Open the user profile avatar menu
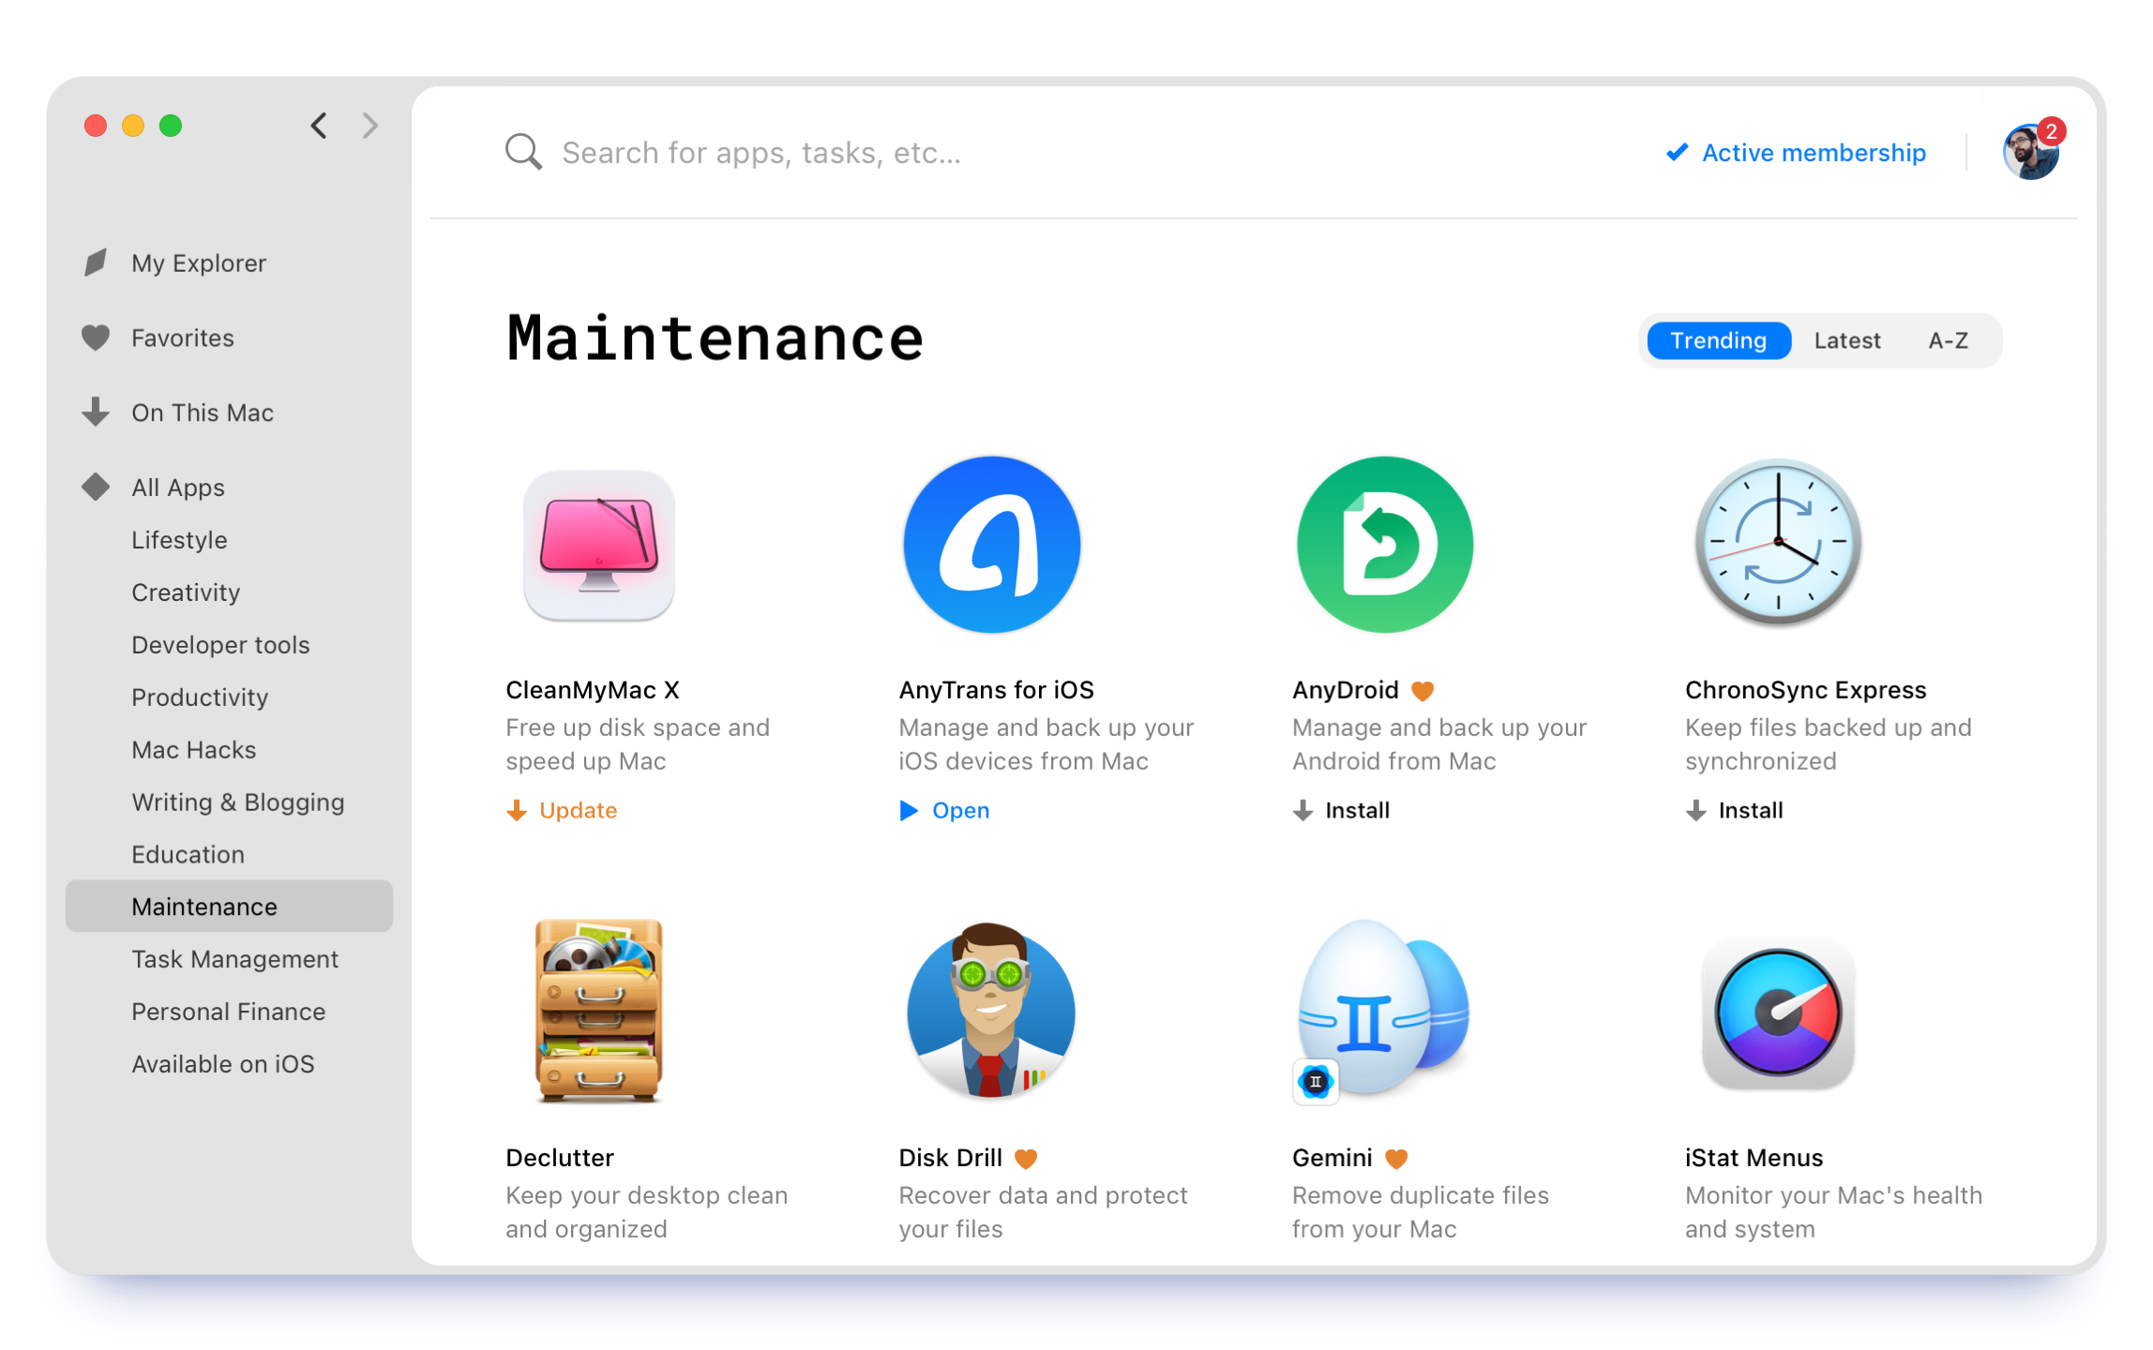 coord(2029,152)
